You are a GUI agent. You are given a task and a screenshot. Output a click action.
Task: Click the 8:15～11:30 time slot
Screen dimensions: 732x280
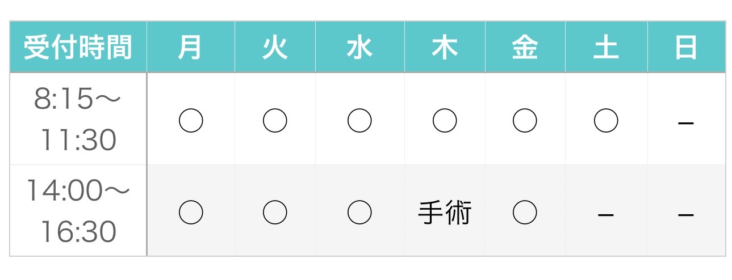tap(78, 120)
